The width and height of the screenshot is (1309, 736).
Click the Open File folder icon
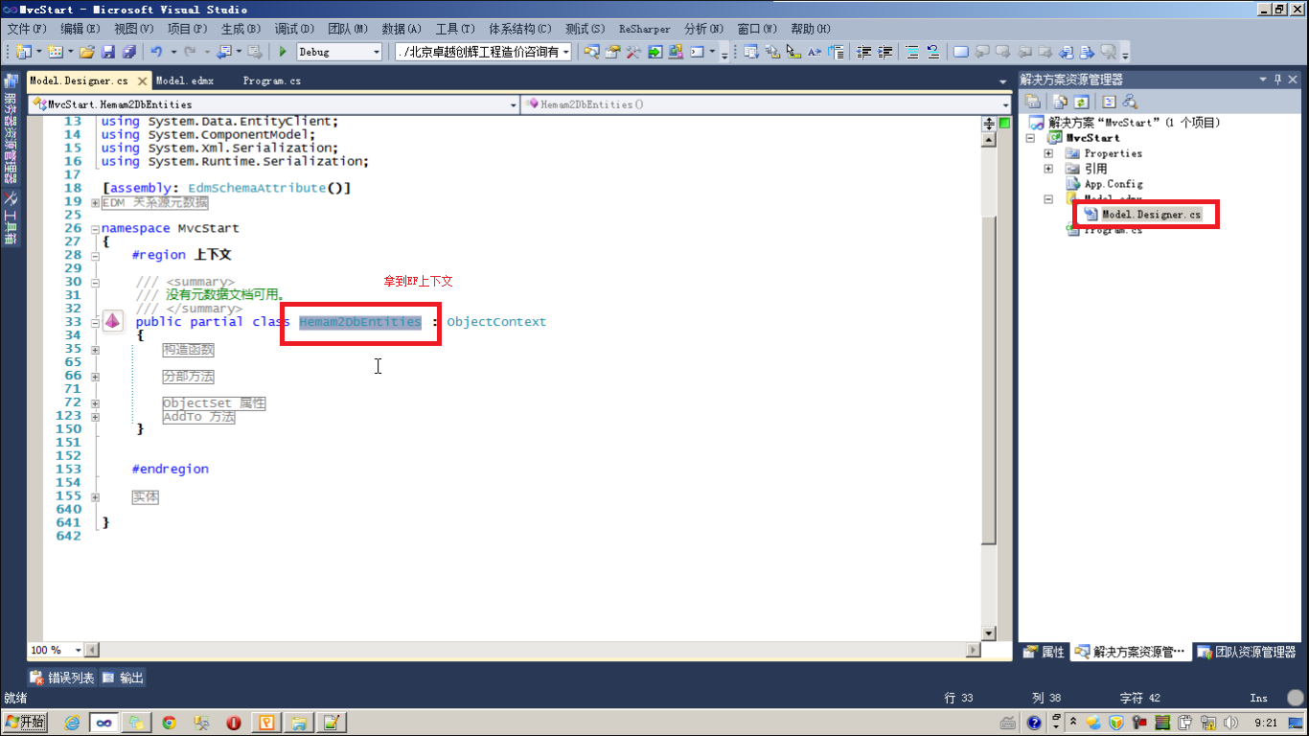(86, 52)
